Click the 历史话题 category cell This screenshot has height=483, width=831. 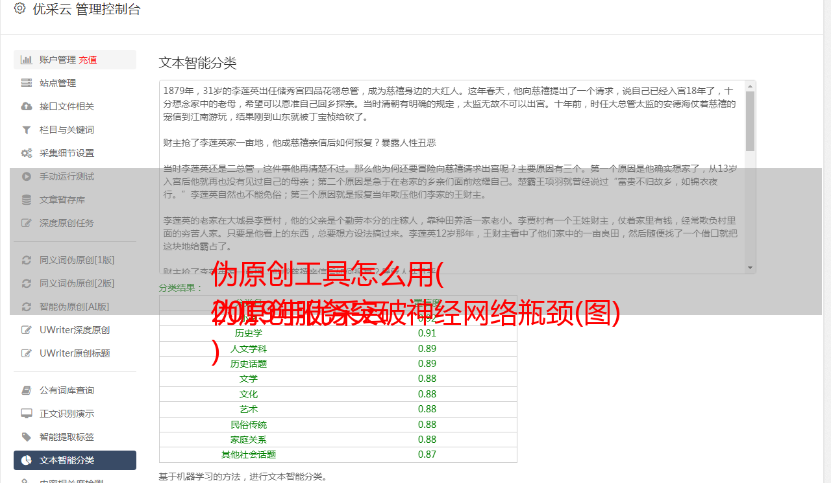[249, 364]
